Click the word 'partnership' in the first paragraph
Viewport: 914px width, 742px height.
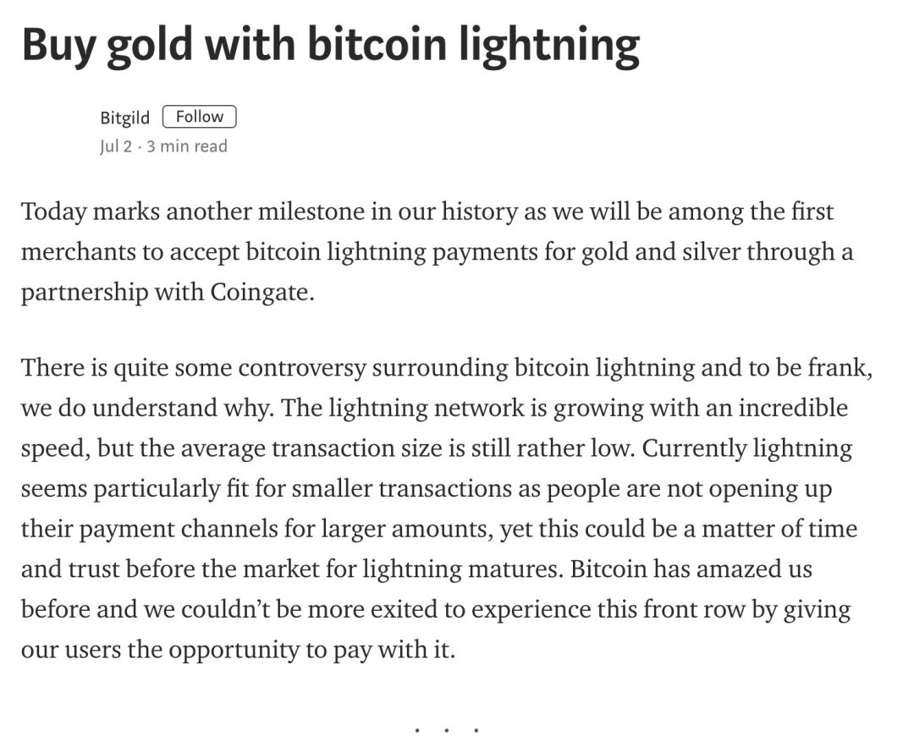(85, 292)
